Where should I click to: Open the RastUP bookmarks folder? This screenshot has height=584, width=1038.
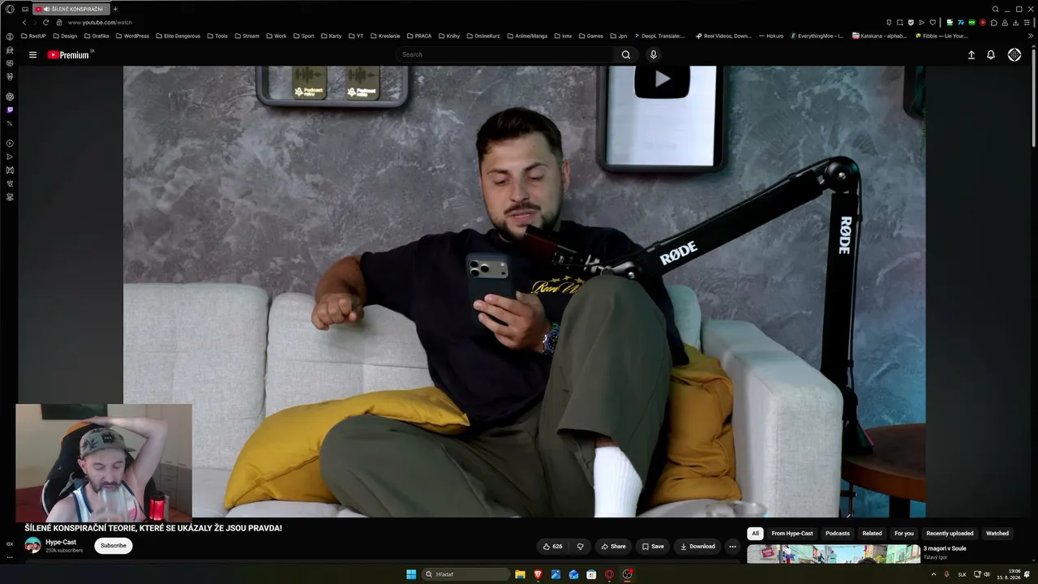[33, 36]
